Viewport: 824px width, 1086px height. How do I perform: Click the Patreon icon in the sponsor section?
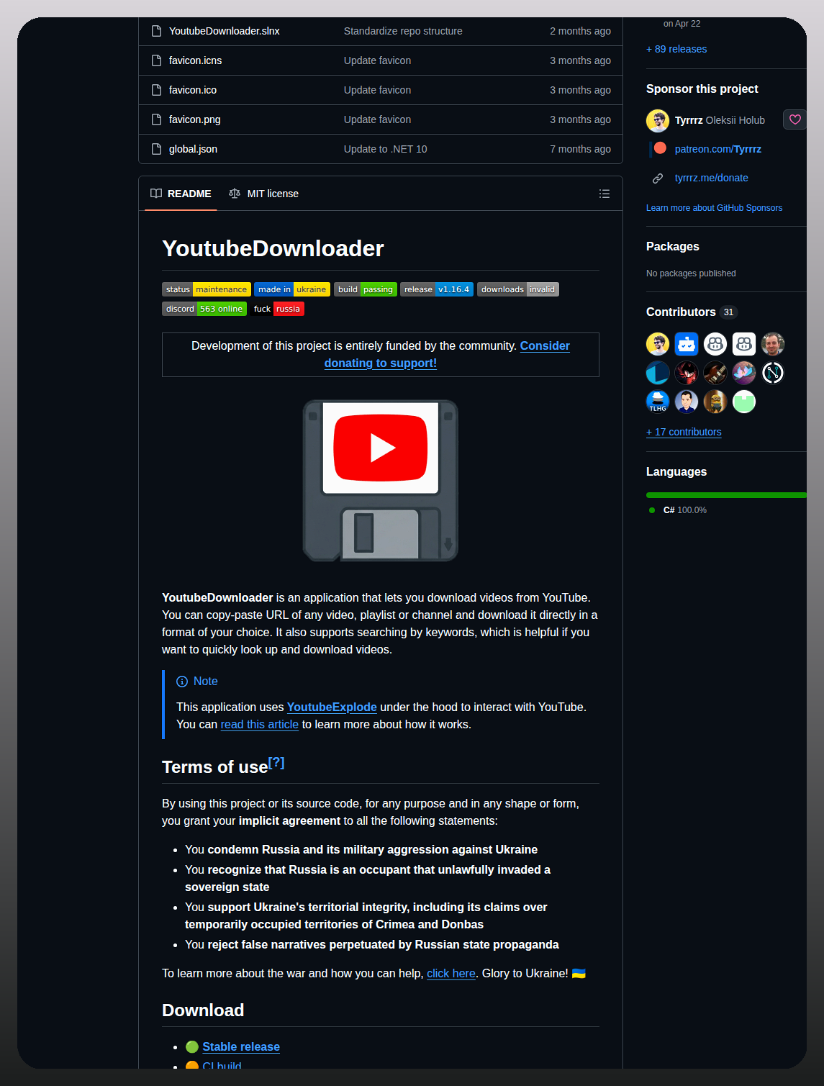coord(659,148)
